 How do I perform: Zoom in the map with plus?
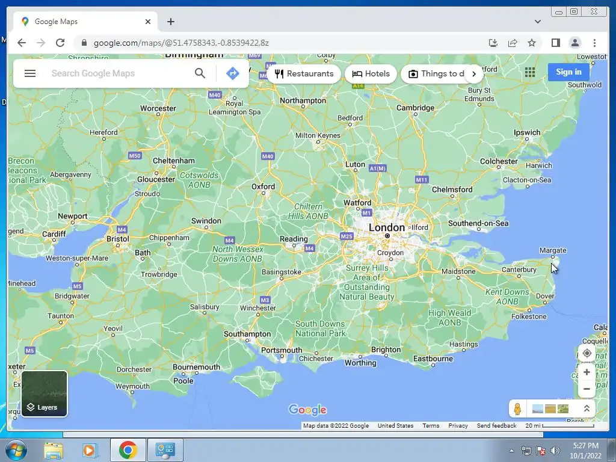pos(587,372)
